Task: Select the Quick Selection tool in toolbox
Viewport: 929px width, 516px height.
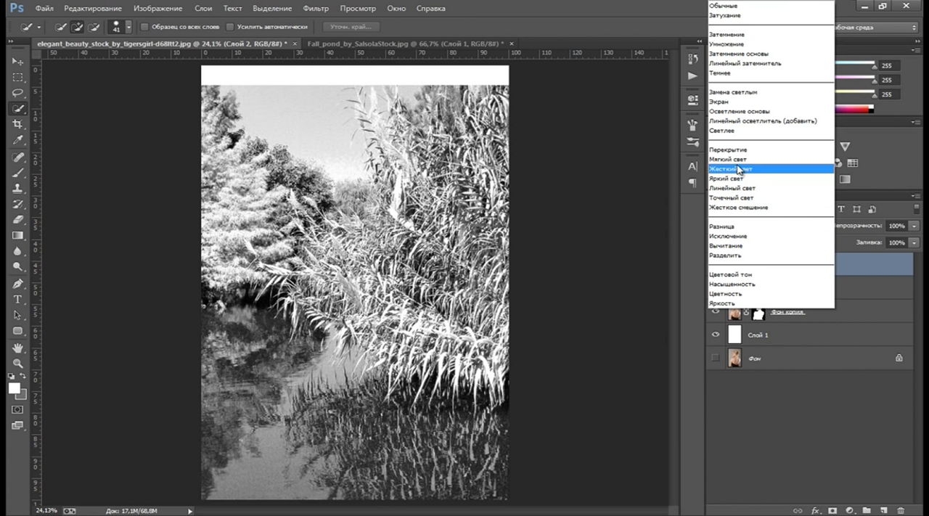Action: pos(18,109)
